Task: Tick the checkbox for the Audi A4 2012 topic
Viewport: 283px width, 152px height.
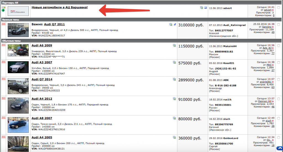Action: [x=279, y=99]
